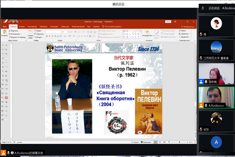Click the Arrange (Упорядочить) icon
235x157 pixels.
[147, 32]
